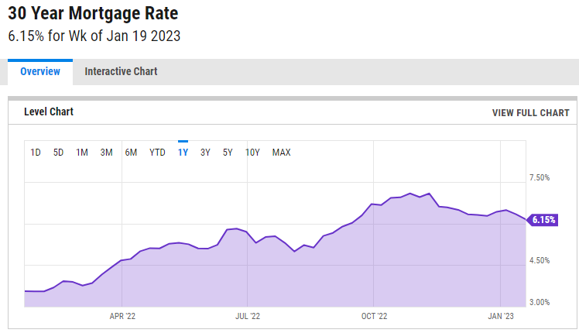The width and height of the screenshot is (579, 333).
Task: Select the active 1Y range
Action: (x=183, y=153)
